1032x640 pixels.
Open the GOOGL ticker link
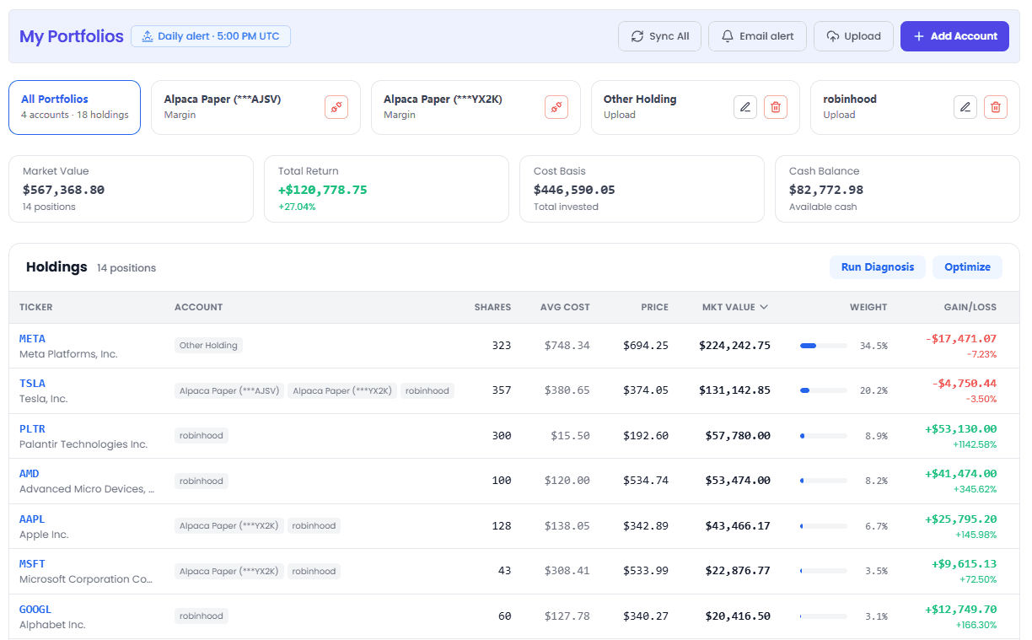(x=35, y=610)
